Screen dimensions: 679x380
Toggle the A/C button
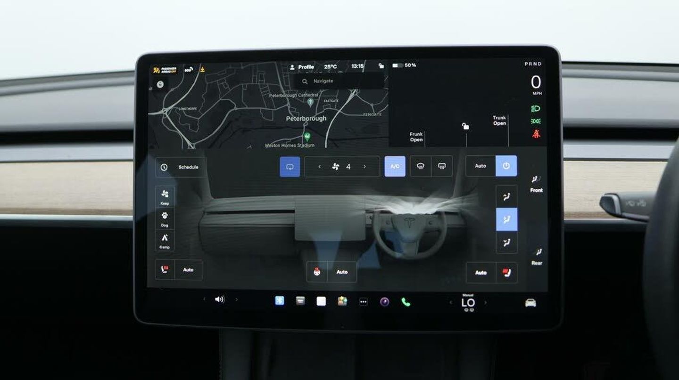click(395, 166)
